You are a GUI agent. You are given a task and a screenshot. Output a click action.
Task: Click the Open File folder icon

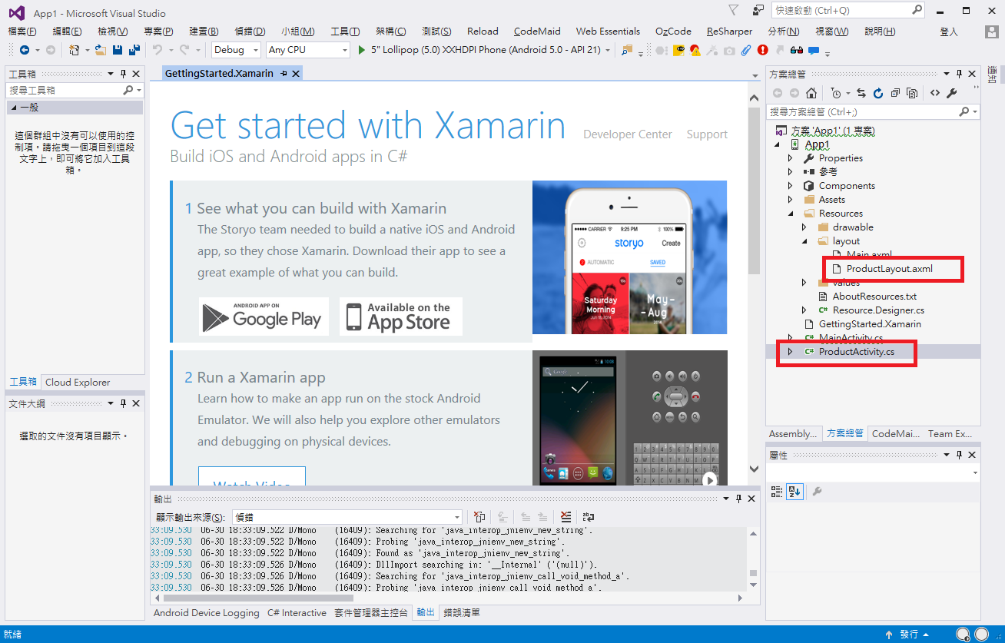(100, 50)
